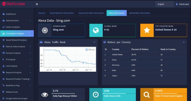Expand the Keyword Position Tracking chevron
Screen dimensions: 191x101
[30, 79]
